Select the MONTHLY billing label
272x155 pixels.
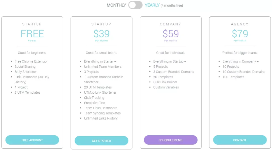coord(116,5)
